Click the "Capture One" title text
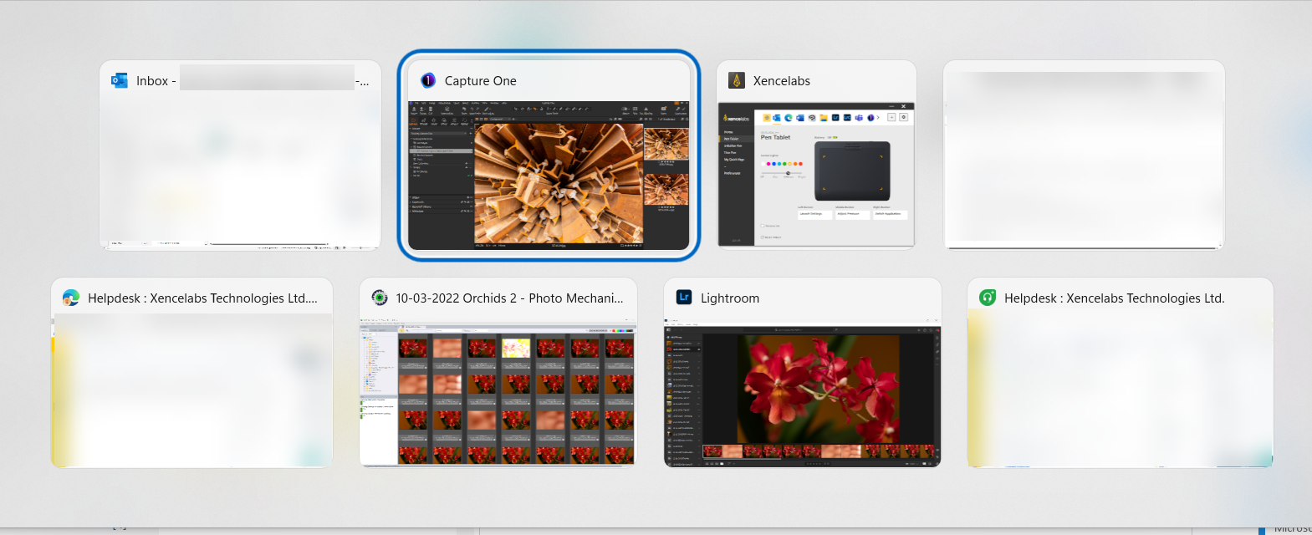The width and height of the screenshot is (1312, 535). pyautogui.click(x=481, y=81)
